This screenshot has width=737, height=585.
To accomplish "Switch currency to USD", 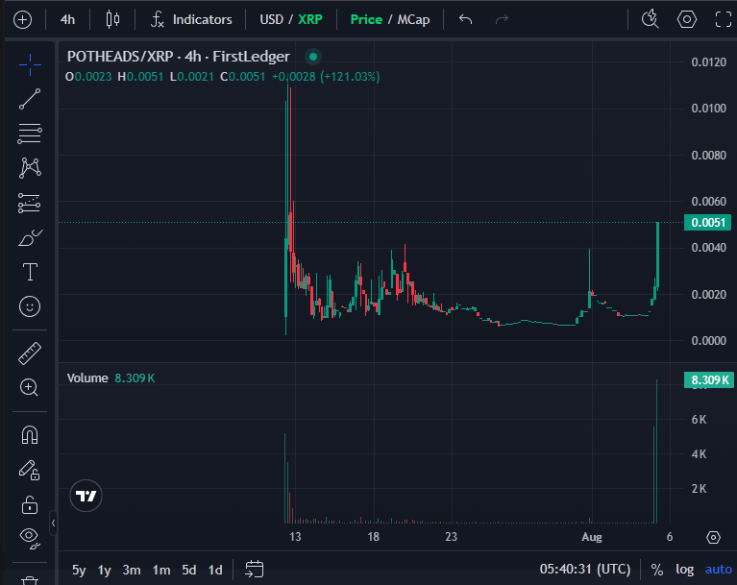I will tap(272, 20).
